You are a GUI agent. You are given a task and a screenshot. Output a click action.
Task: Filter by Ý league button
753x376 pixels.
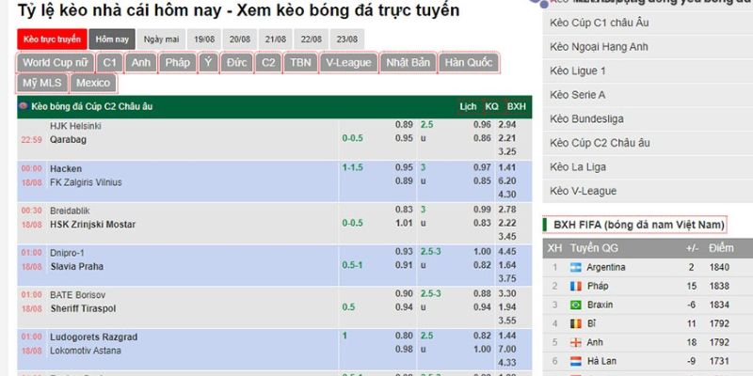click(x=208, y=63)
